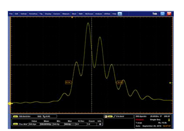Open the File menu

pyautogui.click(x=11, y=14)
